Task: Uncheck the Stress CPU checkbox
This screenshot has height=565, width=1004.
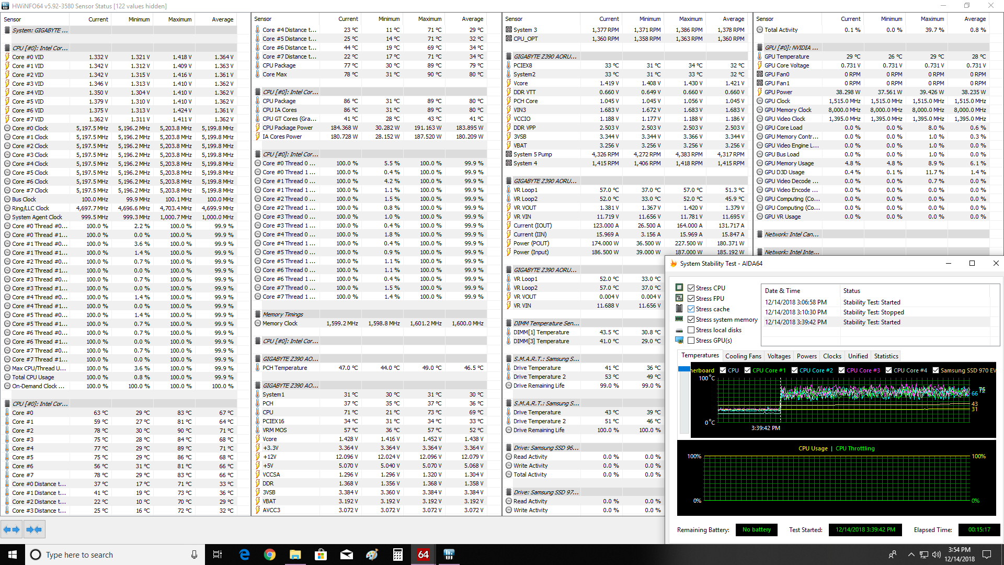Action: (691, 288)
